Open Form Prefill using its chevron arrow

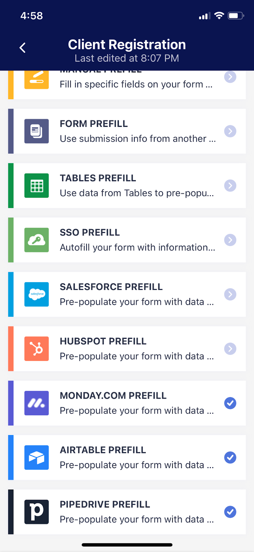pos(230,131)
